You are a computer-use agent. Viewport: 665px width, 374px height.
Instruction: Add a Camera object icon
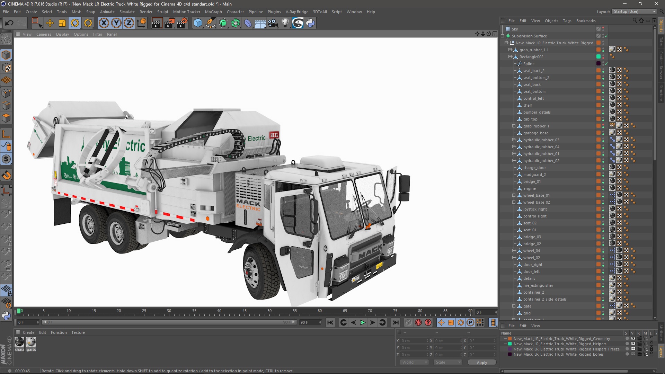tap(273, 23)
